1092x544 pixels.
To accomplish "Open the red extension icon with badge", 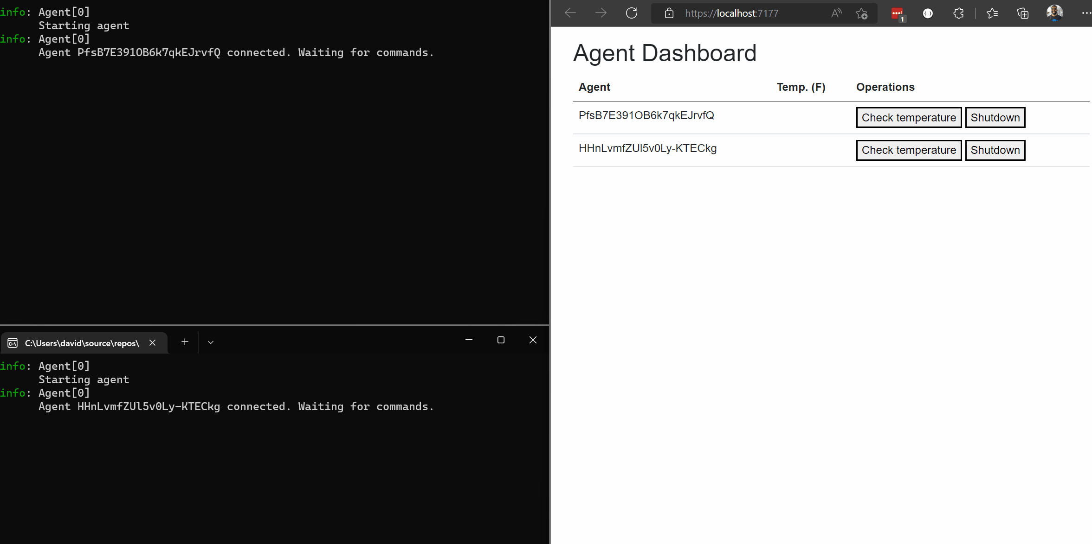I will 898,13.
